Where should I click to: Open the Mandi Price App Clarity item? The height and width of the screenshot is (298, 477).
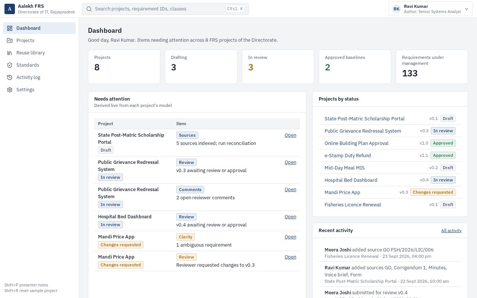coord(290,237)
